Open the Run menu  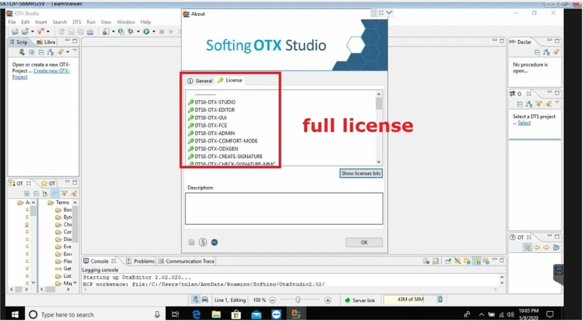(x=91, y=22)
